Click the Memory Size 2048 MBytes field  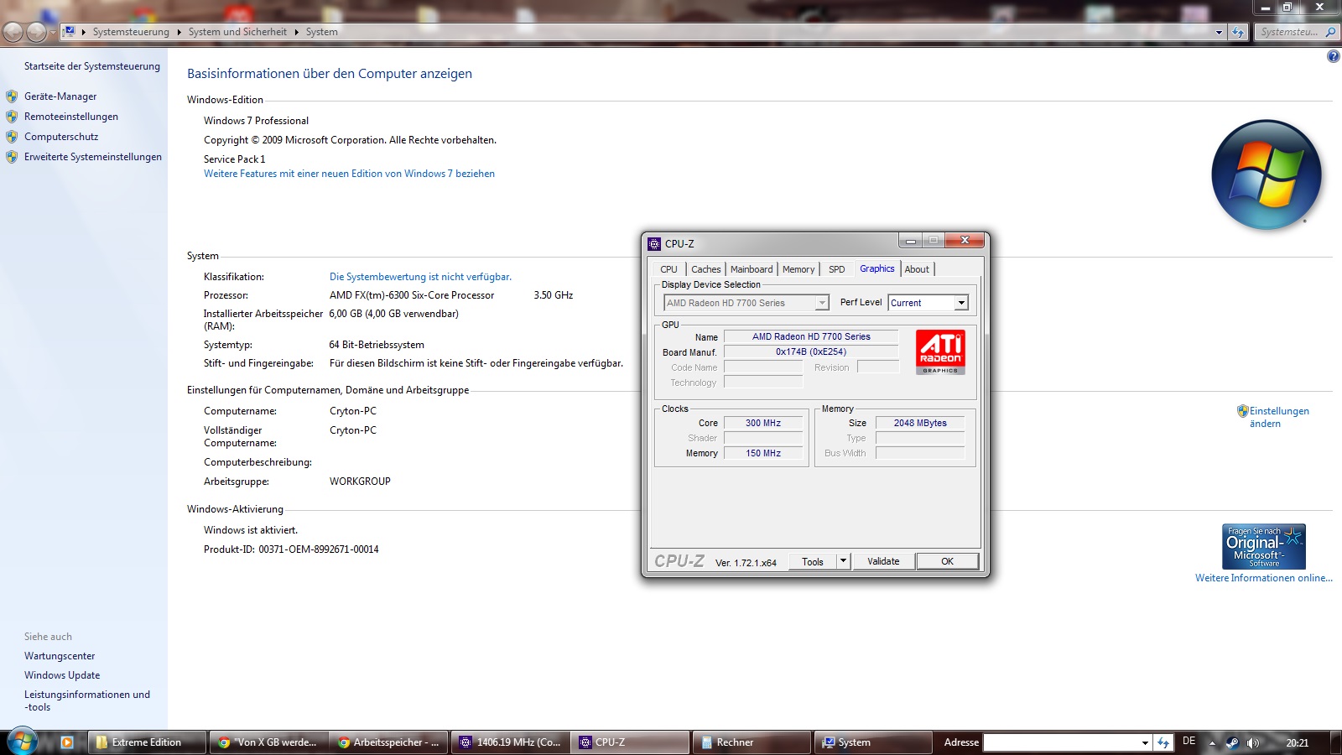click(x=920, y=424)
